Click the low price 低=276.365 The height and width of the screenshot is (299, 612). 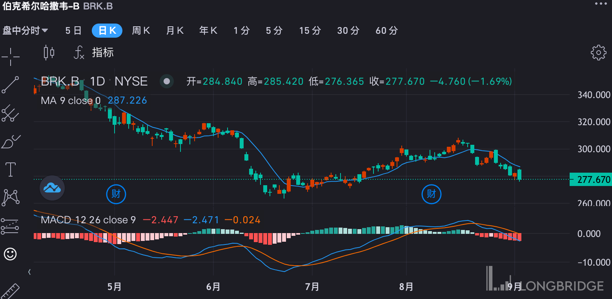337,81
